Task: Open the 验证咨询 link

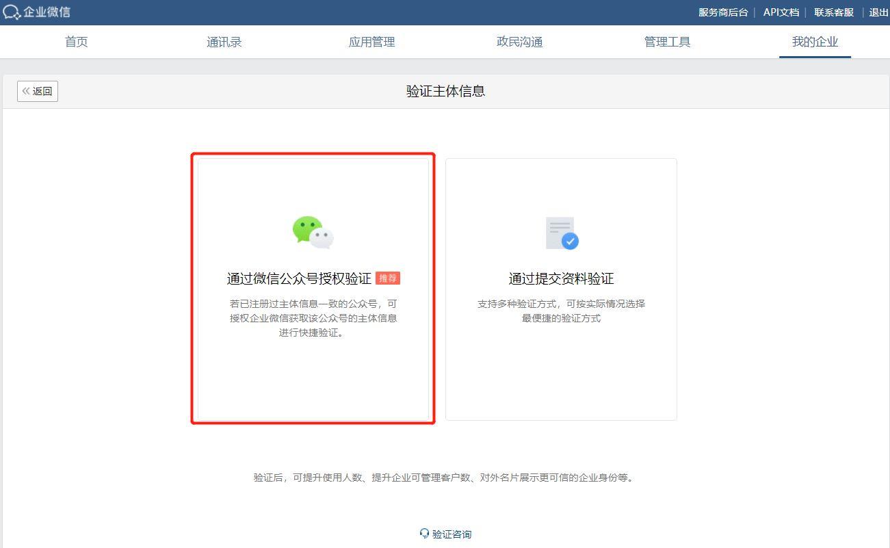Action: (451, 534)
